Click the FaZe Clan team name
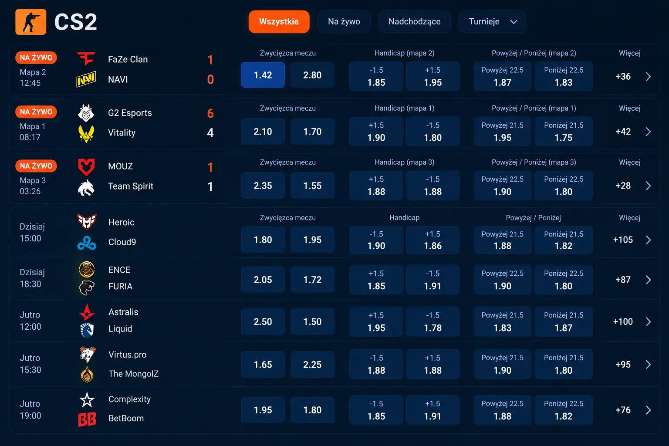 (x=128, y=59)
